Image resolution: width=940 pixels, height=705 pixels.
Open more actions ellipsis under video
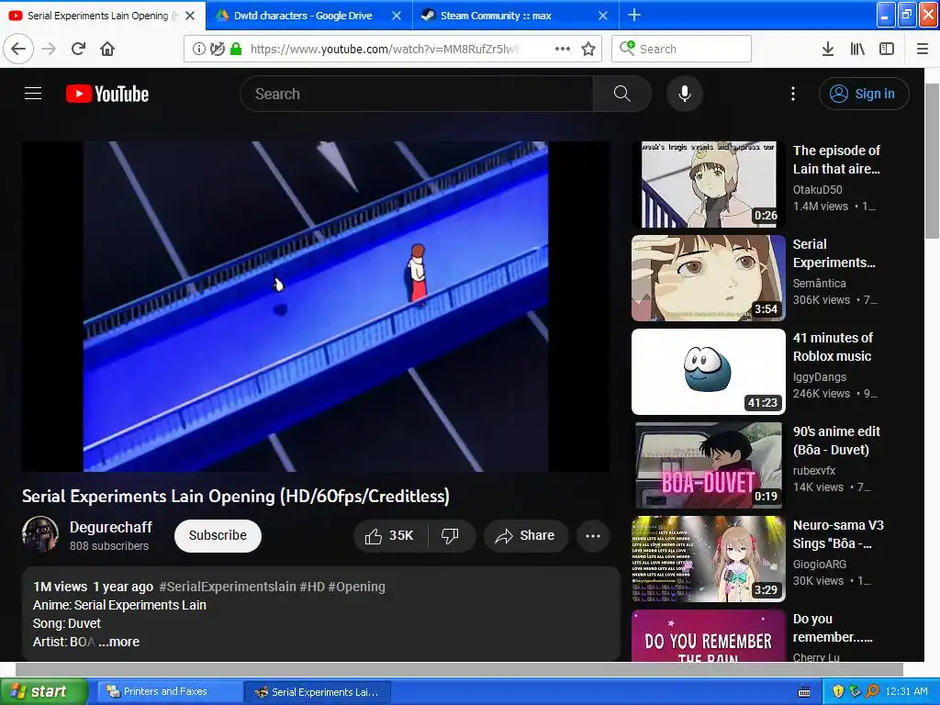coord(593,535)
